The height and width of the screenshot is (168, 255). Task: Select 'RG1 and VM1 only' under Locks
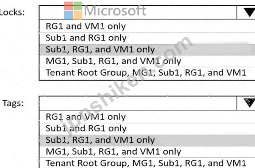tap(147, 26)
